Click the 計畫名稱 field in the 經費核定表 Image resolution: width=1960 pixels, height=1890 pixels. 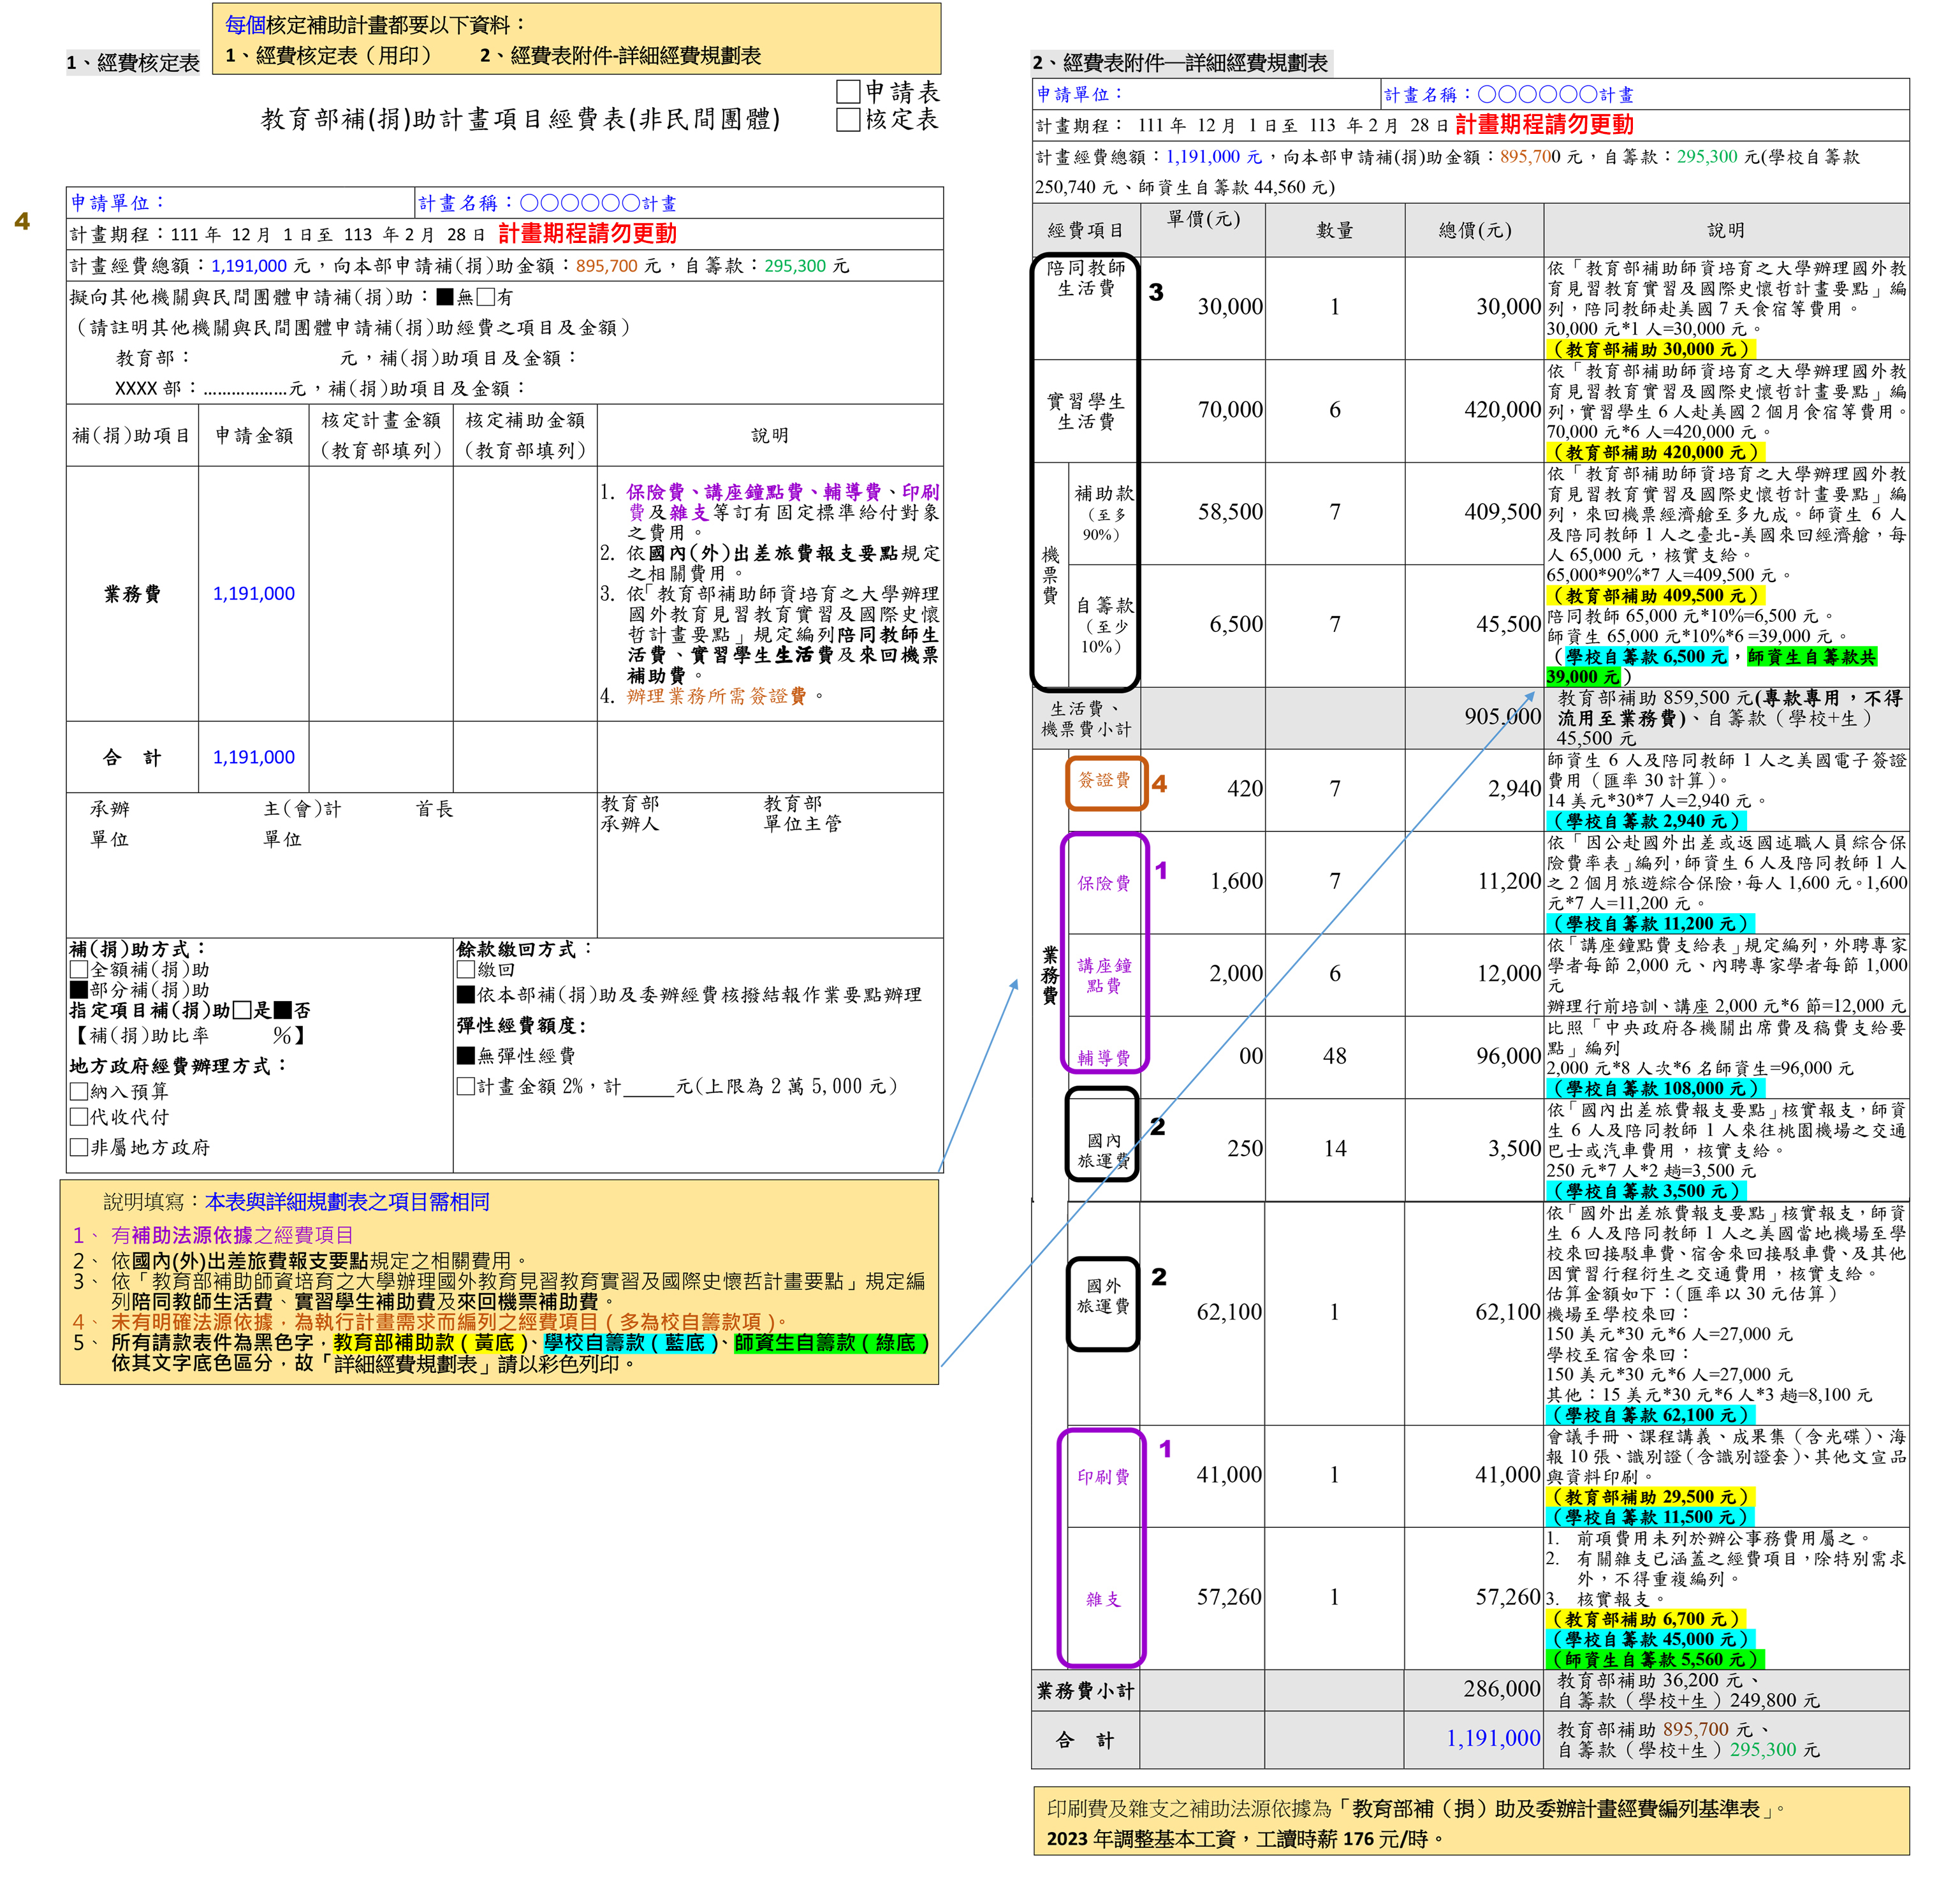click(679, 203)
